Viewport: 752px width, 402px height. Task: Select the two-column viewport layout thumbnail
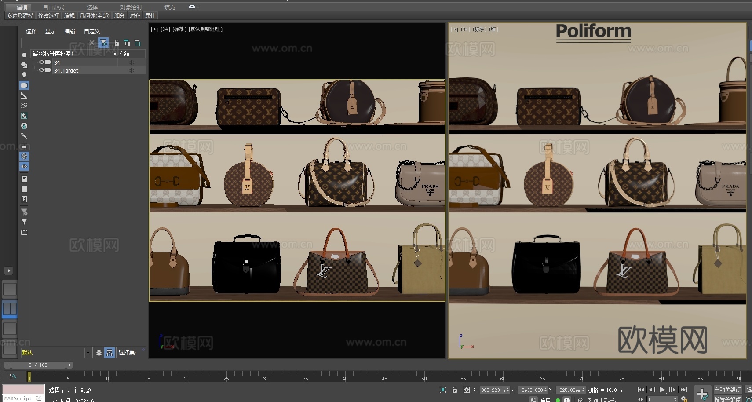click(x=10, y=309)
